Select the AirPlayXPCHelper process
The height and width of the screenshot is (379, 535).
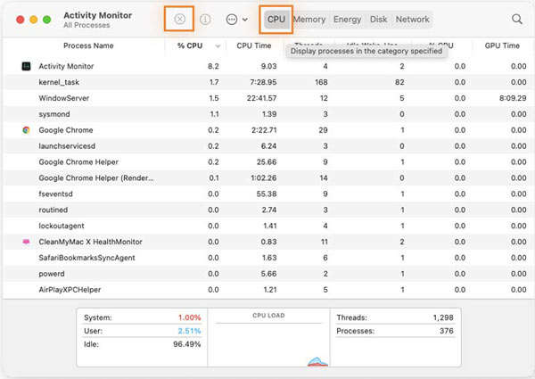click(x=267, y=290)
